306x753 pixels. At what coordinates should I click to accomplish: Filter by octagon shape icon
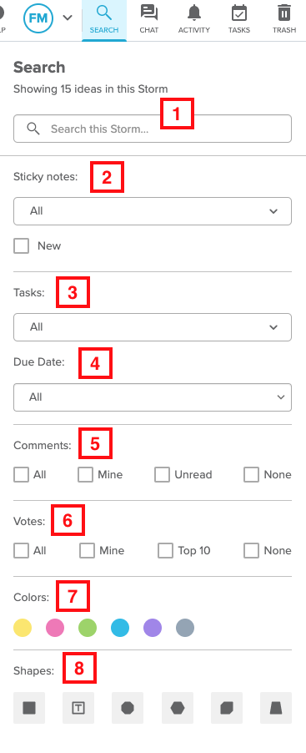click(x=128, y=708)
